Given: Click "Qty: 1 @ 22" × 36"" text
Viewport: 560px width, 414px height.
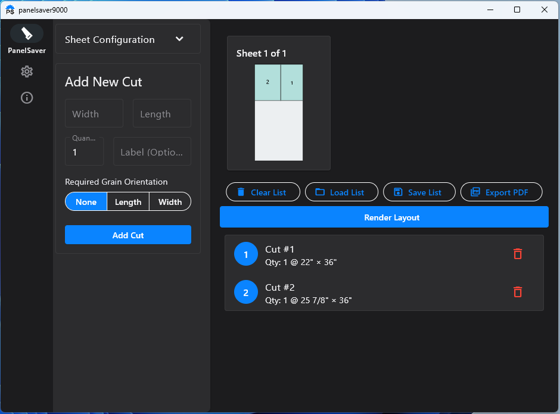Looking at the screenshot, I should pos(301,262).
